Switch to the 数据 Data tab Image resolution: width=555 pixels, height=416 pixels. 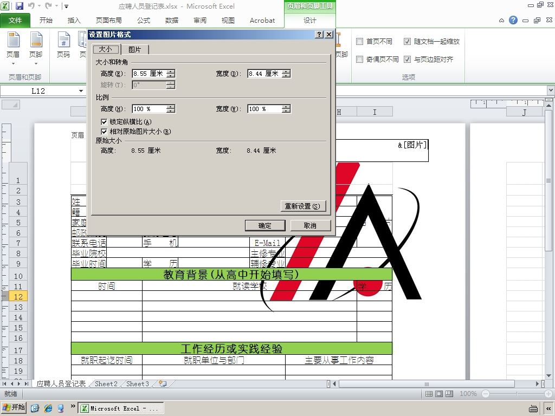pos(172,21)
